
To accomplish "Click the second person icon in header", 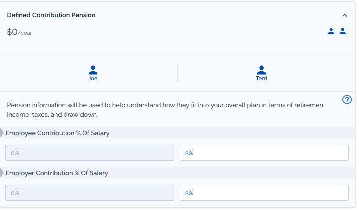I will coord(342,31).
